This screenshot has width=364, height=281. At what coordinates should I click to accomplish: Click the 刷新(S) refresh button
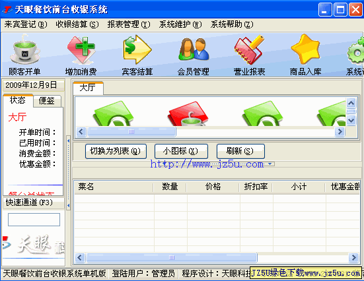pos(240,151)
